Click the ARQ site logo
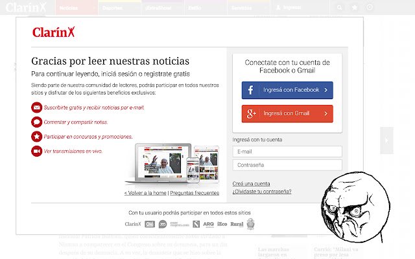The image size is (415, 259). pos(208,225)
